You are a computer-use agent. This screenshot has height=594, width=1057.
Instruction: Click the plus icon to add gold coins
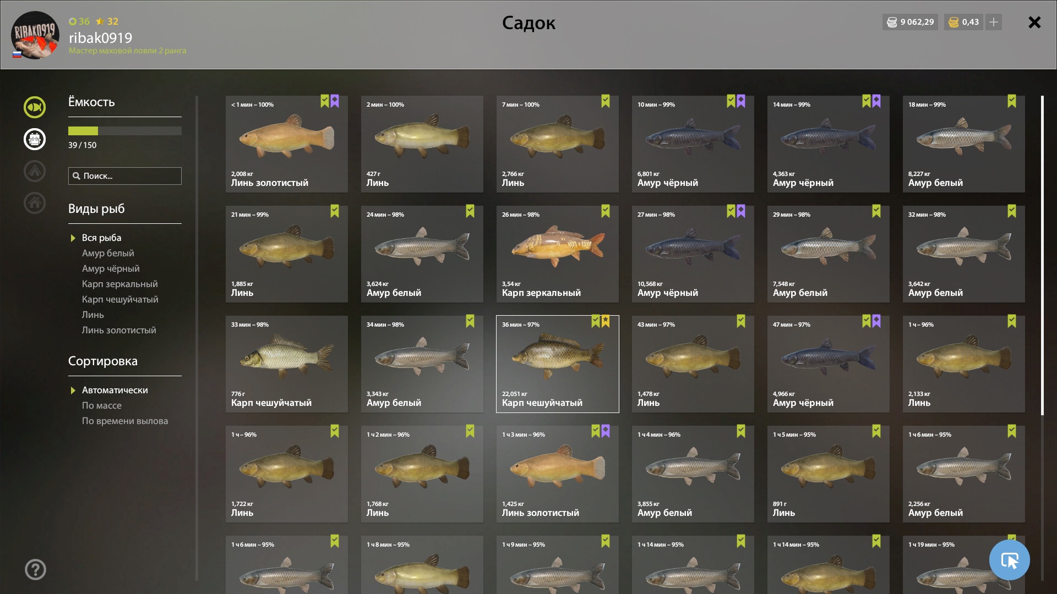pyautogui.click(x=994, y=22)
